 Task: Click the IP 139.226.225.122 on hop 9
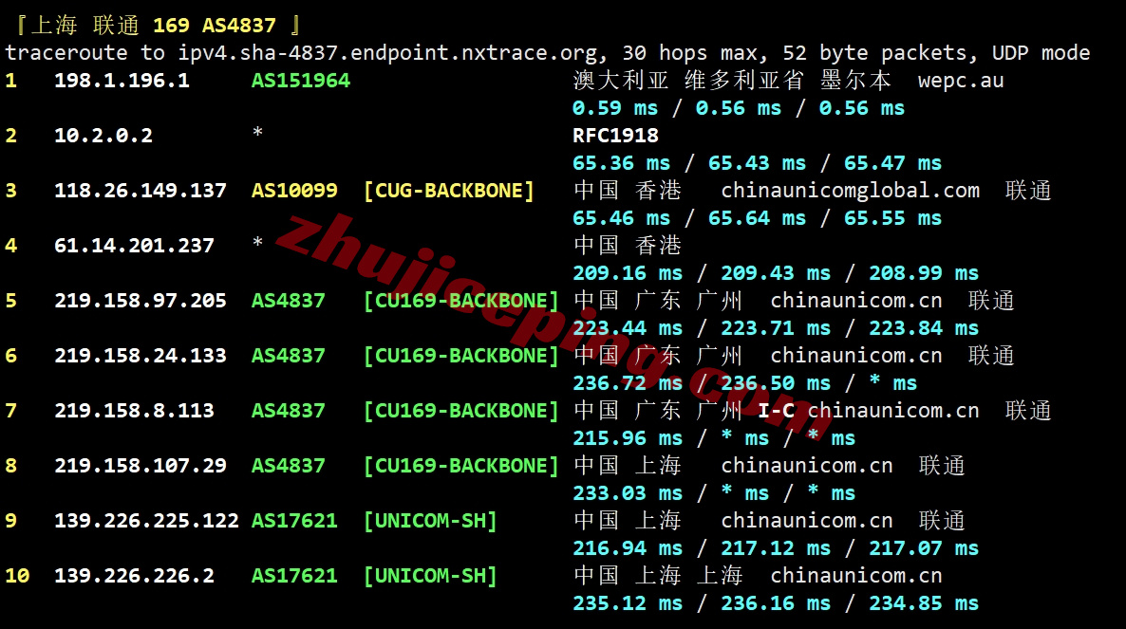(146, 521)
